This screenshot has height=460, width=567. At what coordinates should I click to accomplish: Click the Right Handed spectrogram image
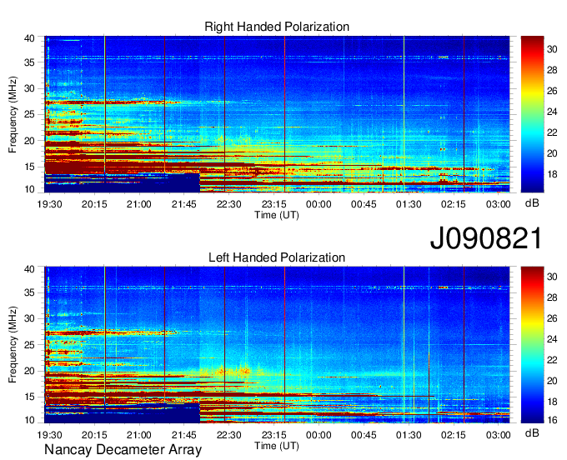pyautogui.click(x=277, y=114)
